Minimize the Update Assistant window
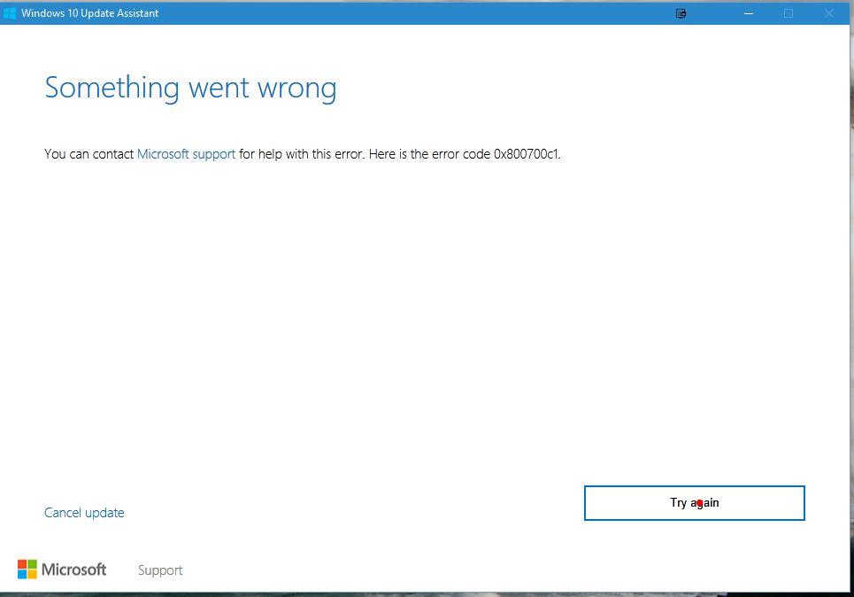This screenshot has height=597, width=854. (749, 13)
